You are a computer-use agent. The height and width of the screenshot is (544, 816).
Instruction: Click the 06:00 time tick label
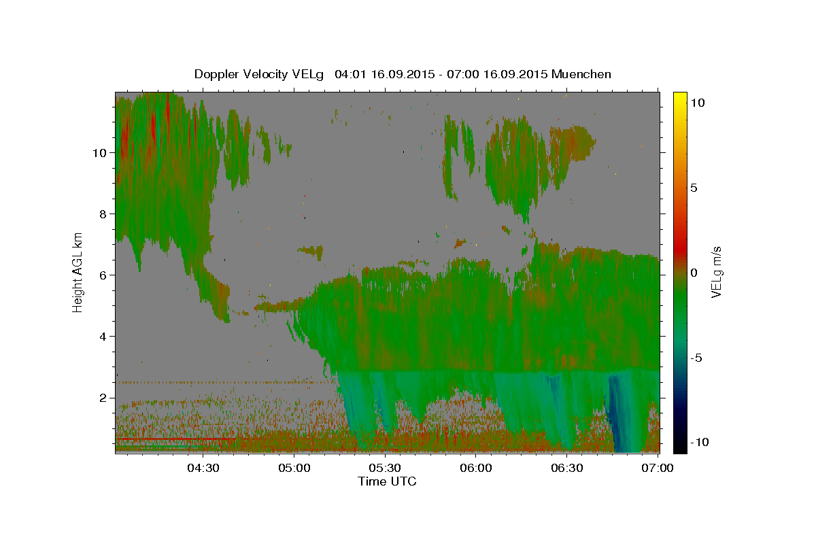coord(476,467)
